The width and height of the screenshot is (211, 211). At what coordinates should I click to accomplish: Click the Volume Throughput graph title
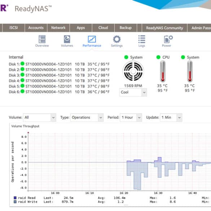25,126
